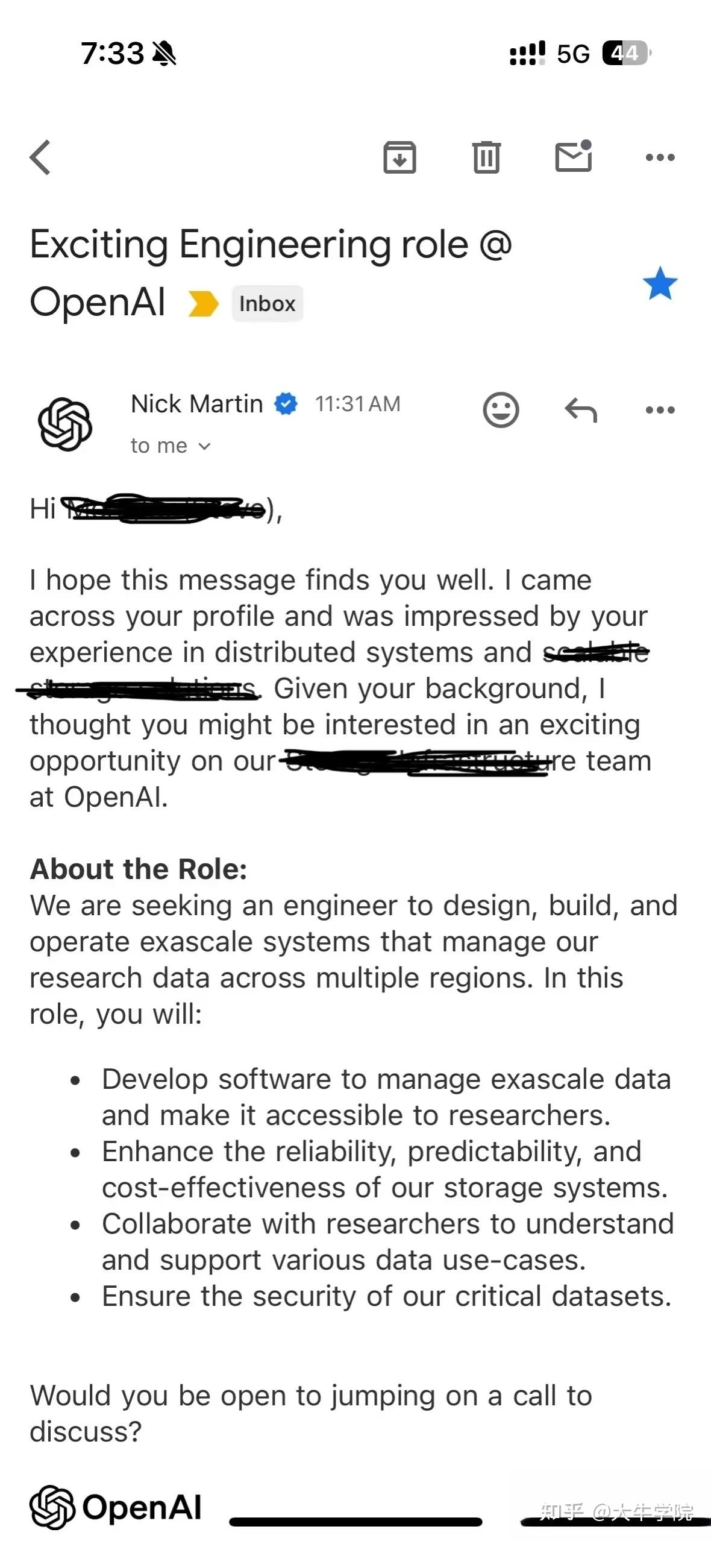Toggle notification silence icon in status bar
Viewport: 711px width, 1541px height.
click(x=165, y=53)
